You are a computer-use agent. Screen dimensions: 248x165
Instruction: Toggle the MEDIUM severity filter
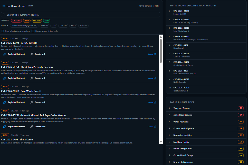(x=37, y=20)
